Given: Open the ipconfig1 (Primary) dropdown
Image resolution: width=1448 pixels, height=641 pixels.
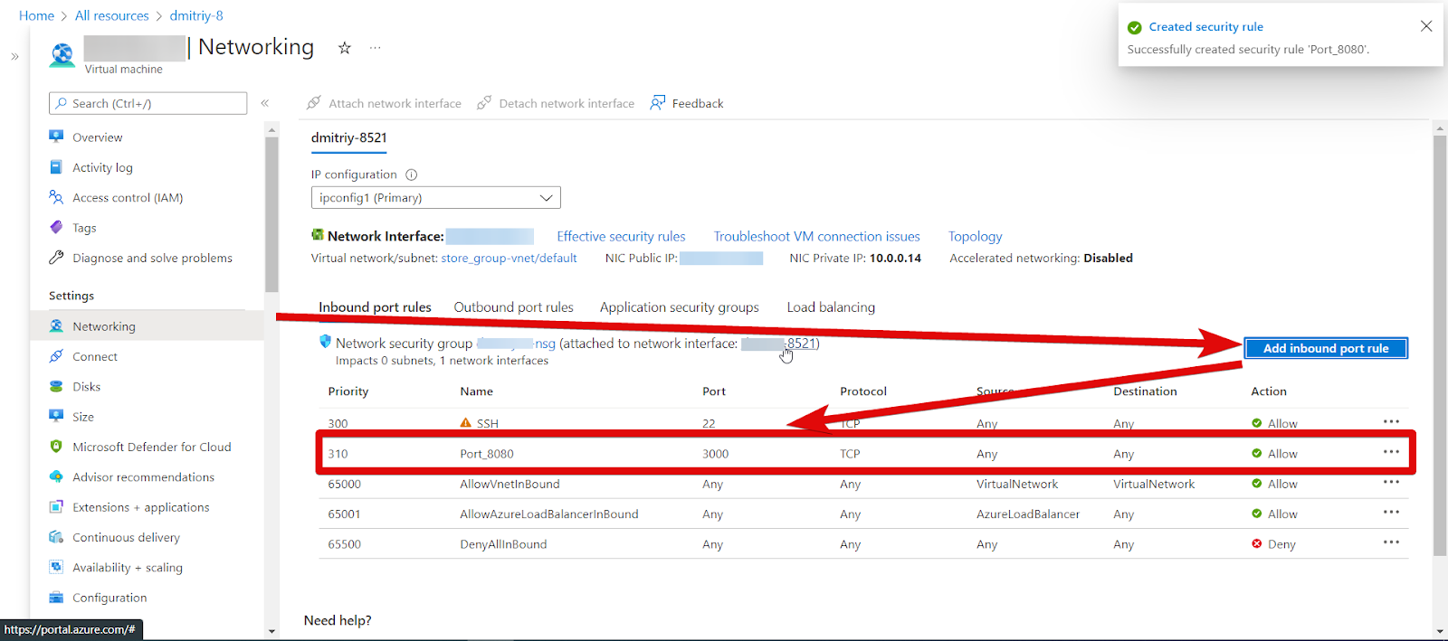Looking at the screenshot, I should click(436, 198).
